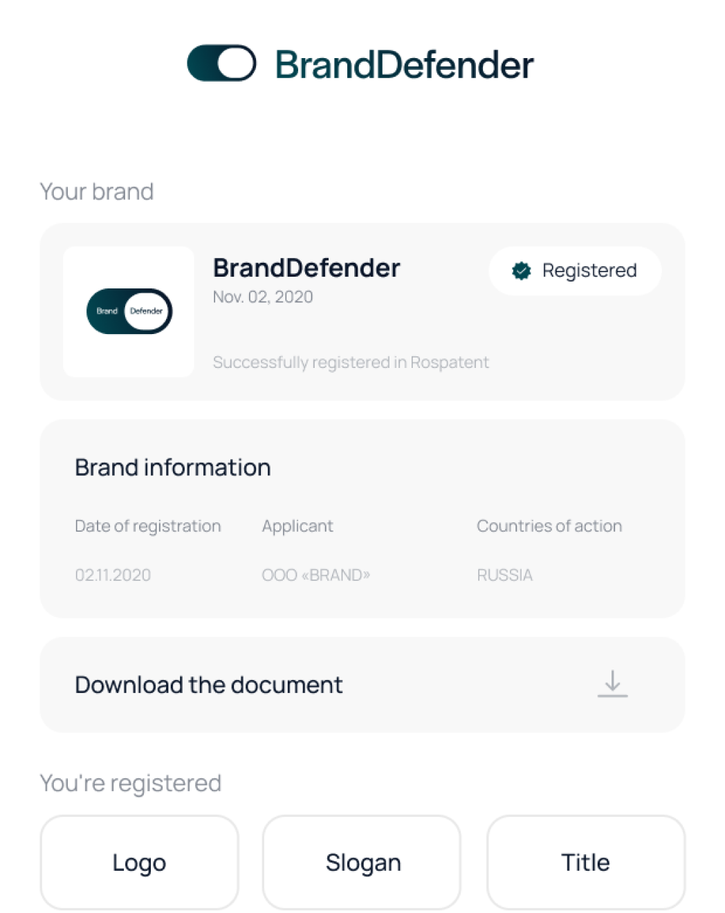
Task: Click the BrandDefender brand name heading
Action: pos(306,268)
